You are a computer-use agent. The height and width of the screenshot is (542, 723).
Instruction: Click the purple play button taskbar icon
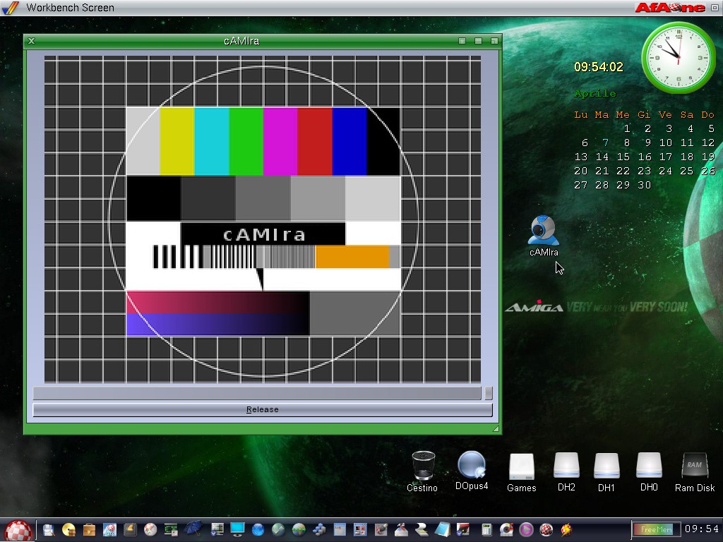[x=526, y=529]
